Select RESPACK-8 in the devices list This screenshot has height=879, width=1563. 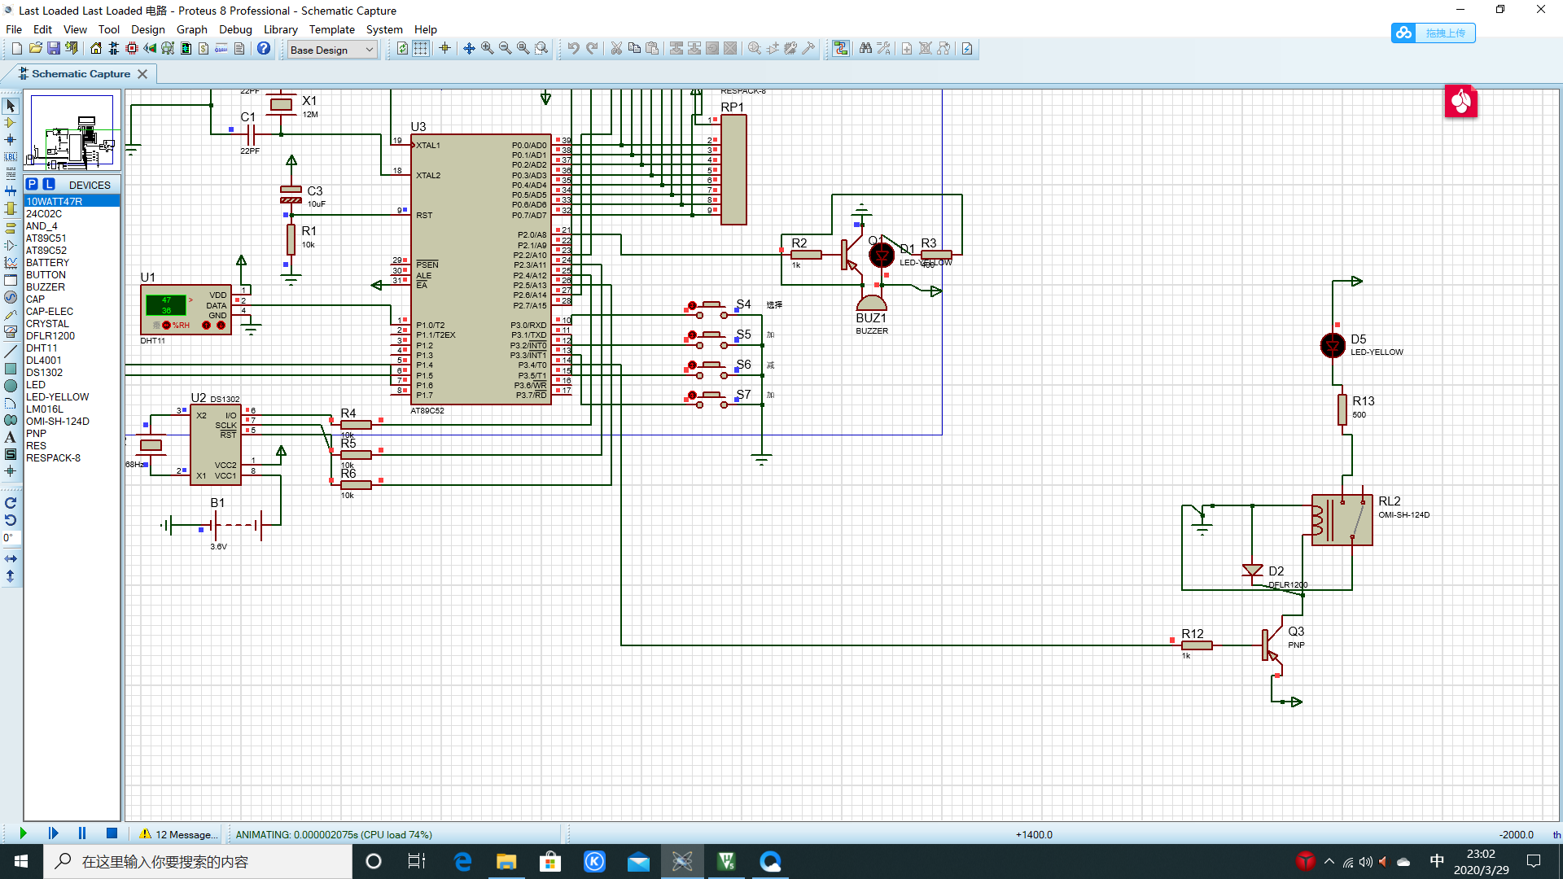(x=72, y=458)
